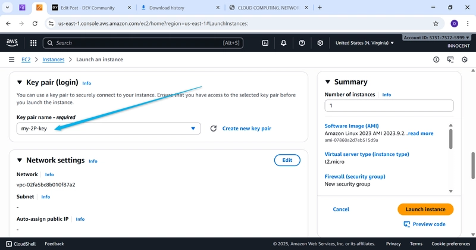Click Edit in Network settings
Image resolution: width=476 pixels, height=250 pixels.
[x=287, y=160]
